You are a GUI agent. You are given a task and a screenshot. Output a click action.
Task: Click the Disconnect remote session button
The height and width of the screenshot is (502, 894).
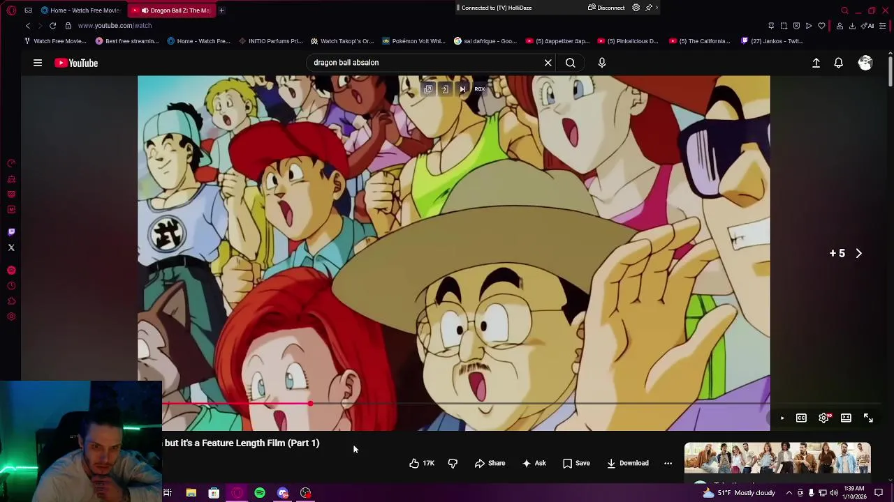(606, 8)
